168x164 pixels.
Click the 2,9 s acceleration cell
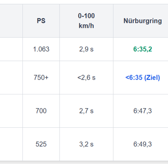click(86, 49)
